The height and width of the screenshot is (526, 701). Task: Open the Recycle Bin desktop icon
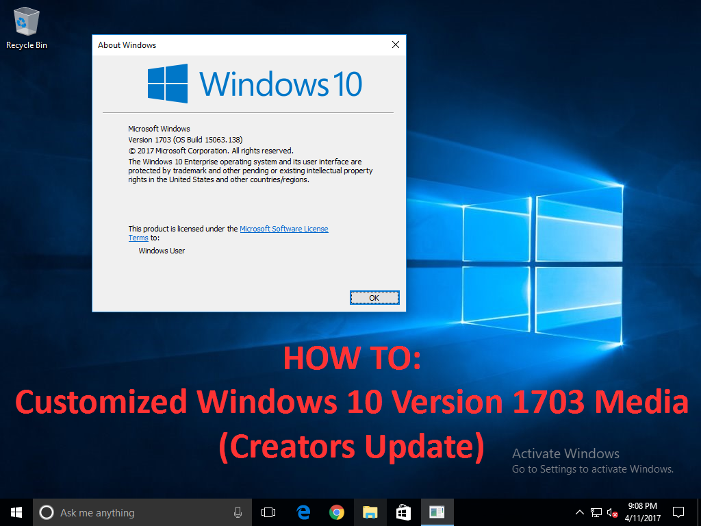pos(27,27)
